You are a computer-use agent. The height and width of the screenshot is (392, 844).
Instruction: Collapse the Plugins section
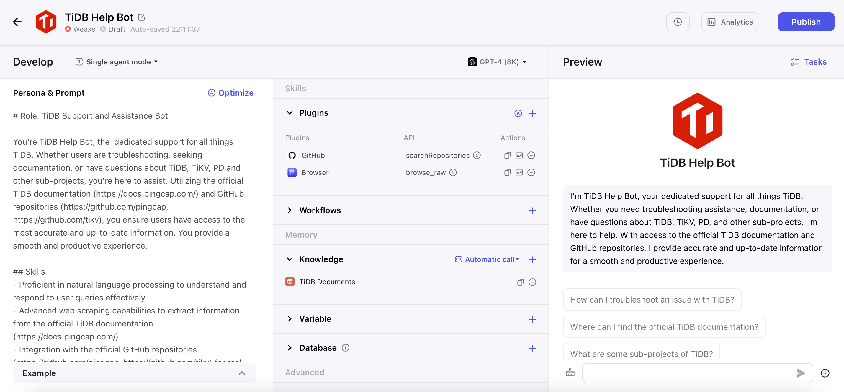[x=289, y=113]
